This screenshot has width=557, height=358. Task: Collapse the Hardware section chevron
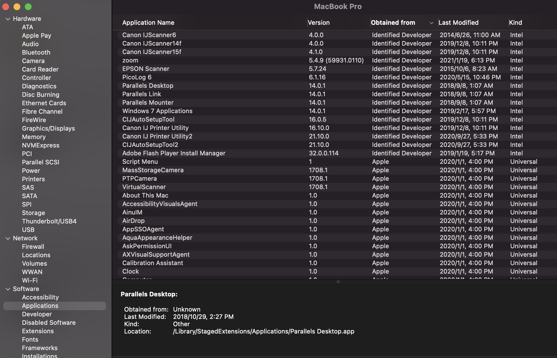[8, 19]
